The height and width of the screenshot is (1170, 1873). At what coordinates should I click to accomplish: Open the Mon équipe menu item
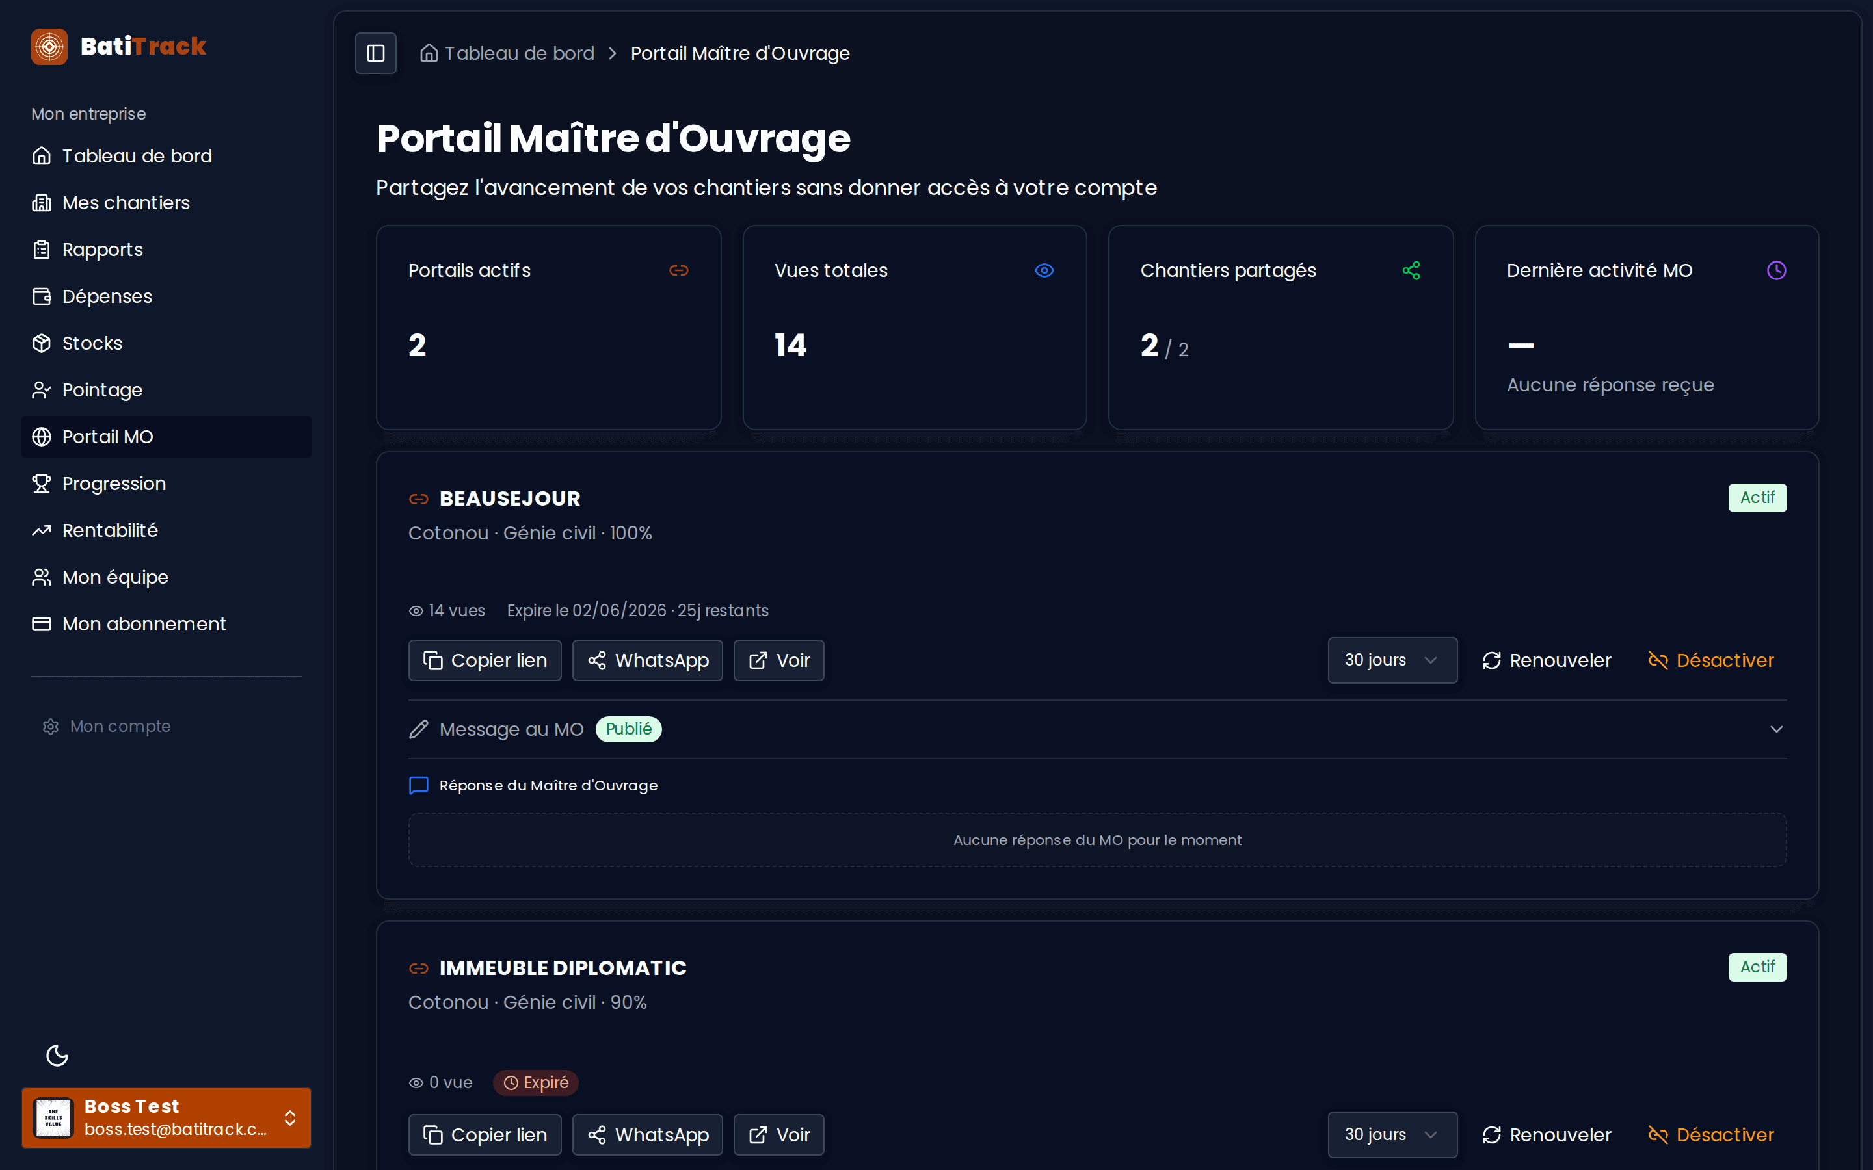(166, 577)
